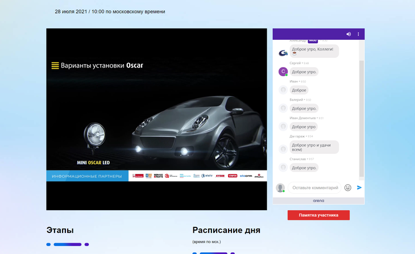
Task: Open the arena link at the chat bottom
Action: point(318,201)
